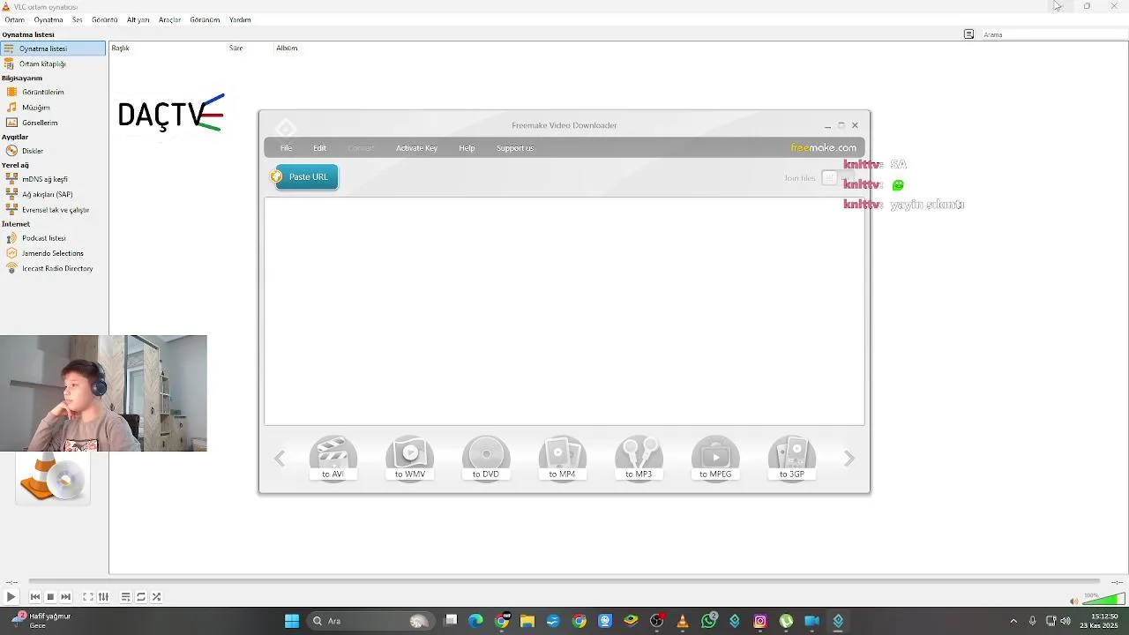The image size is (1129, 635).
Task: Open VLC extended settings equalizer button
Action: 103,597
